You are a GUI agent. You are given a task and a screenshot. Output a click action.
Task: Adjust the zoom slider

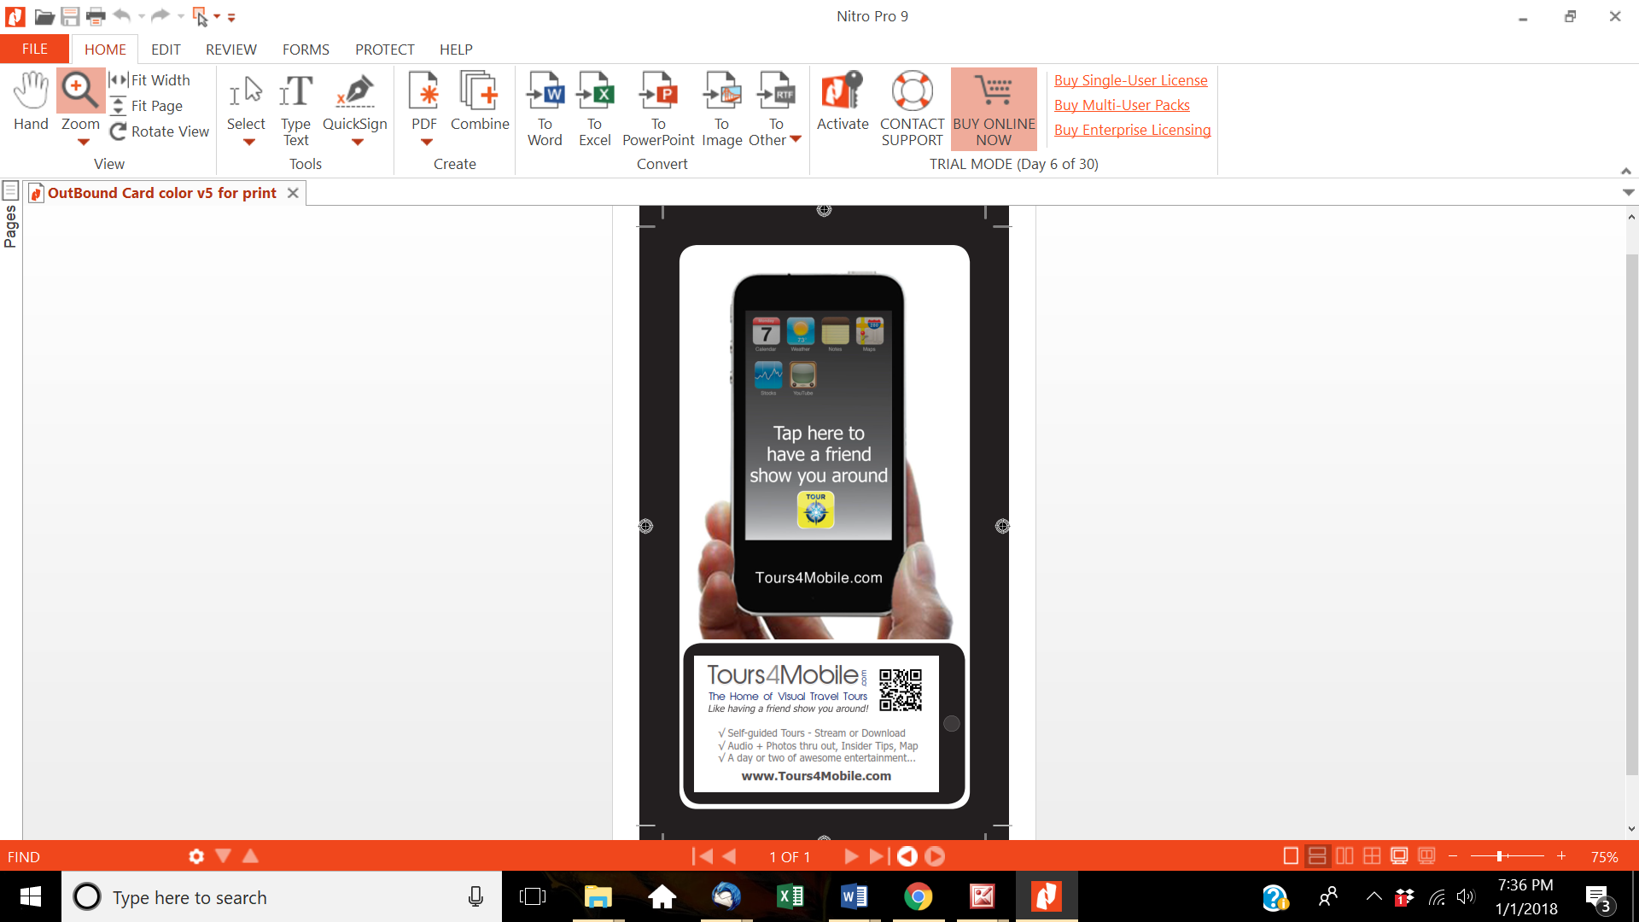[x=1499, y=856]
